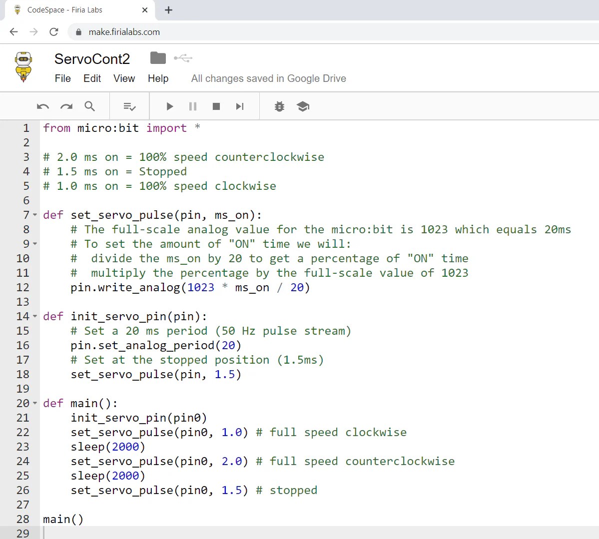Stop the running program
This screenshot has width=599, height=539.
coord(216,106)
